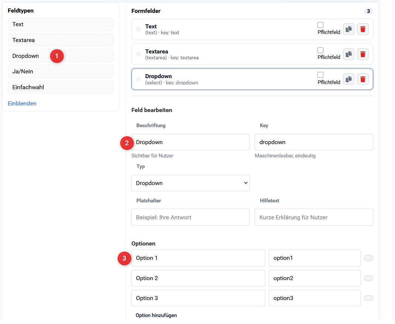Check the Pflichtfeld box for Textarea
395x324 pixels.
[320, 50]
